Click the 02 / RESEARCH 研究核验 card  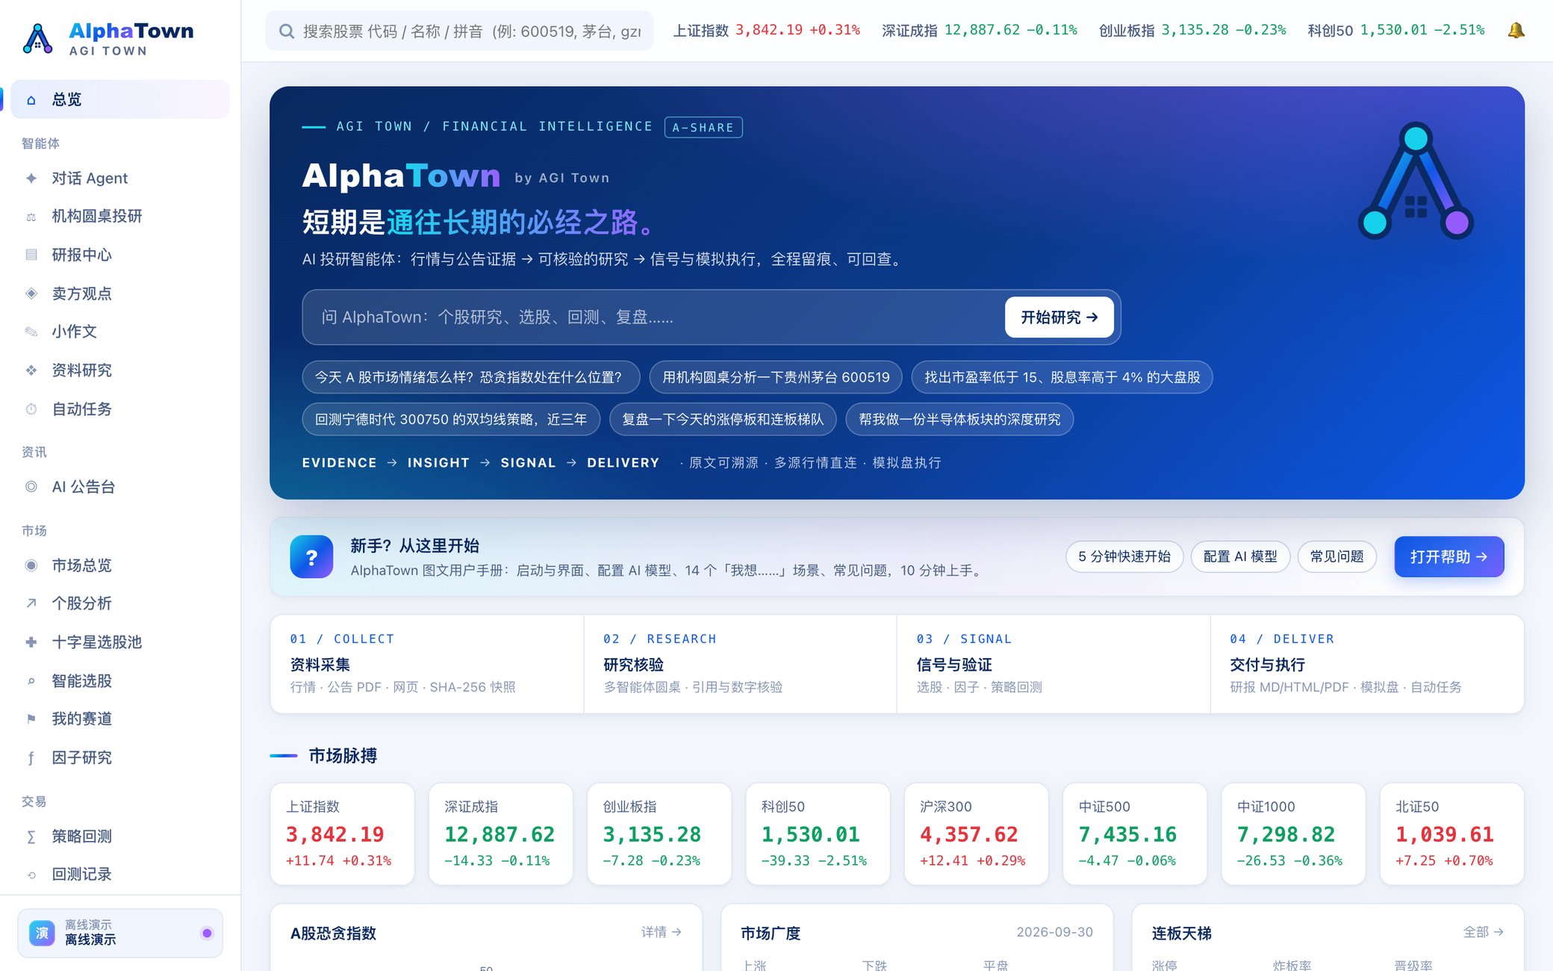[740, 664]
